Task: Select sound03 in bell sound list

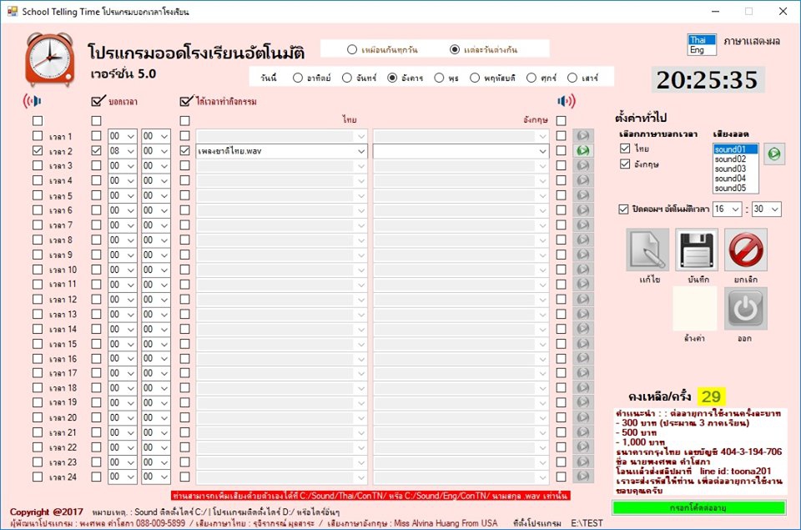Action: [x=735, y=169]
